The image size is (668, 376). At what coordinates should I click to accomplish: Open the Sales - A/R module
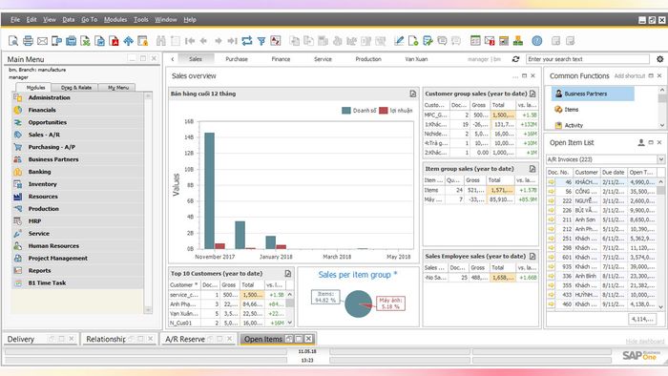click(77, 135)
